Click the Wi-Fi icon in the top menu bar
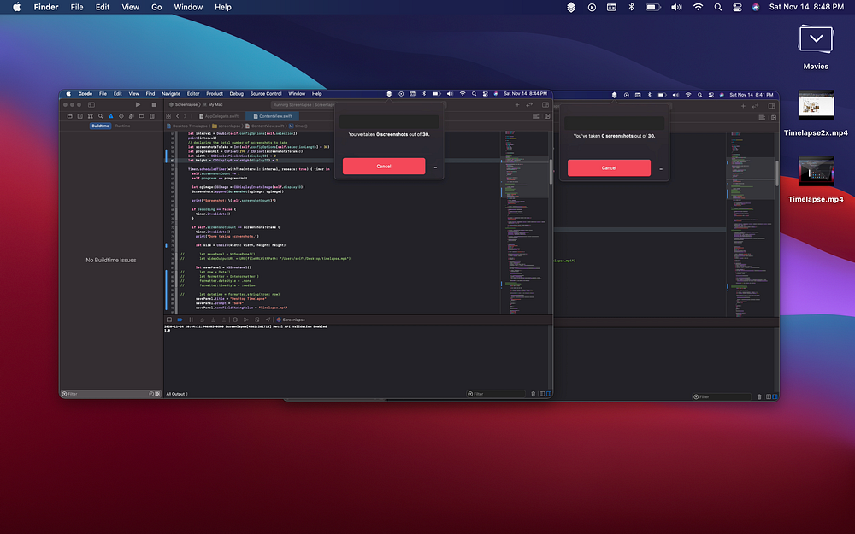The height and width of the screenshot is (534, 855). tap(698, 7)
